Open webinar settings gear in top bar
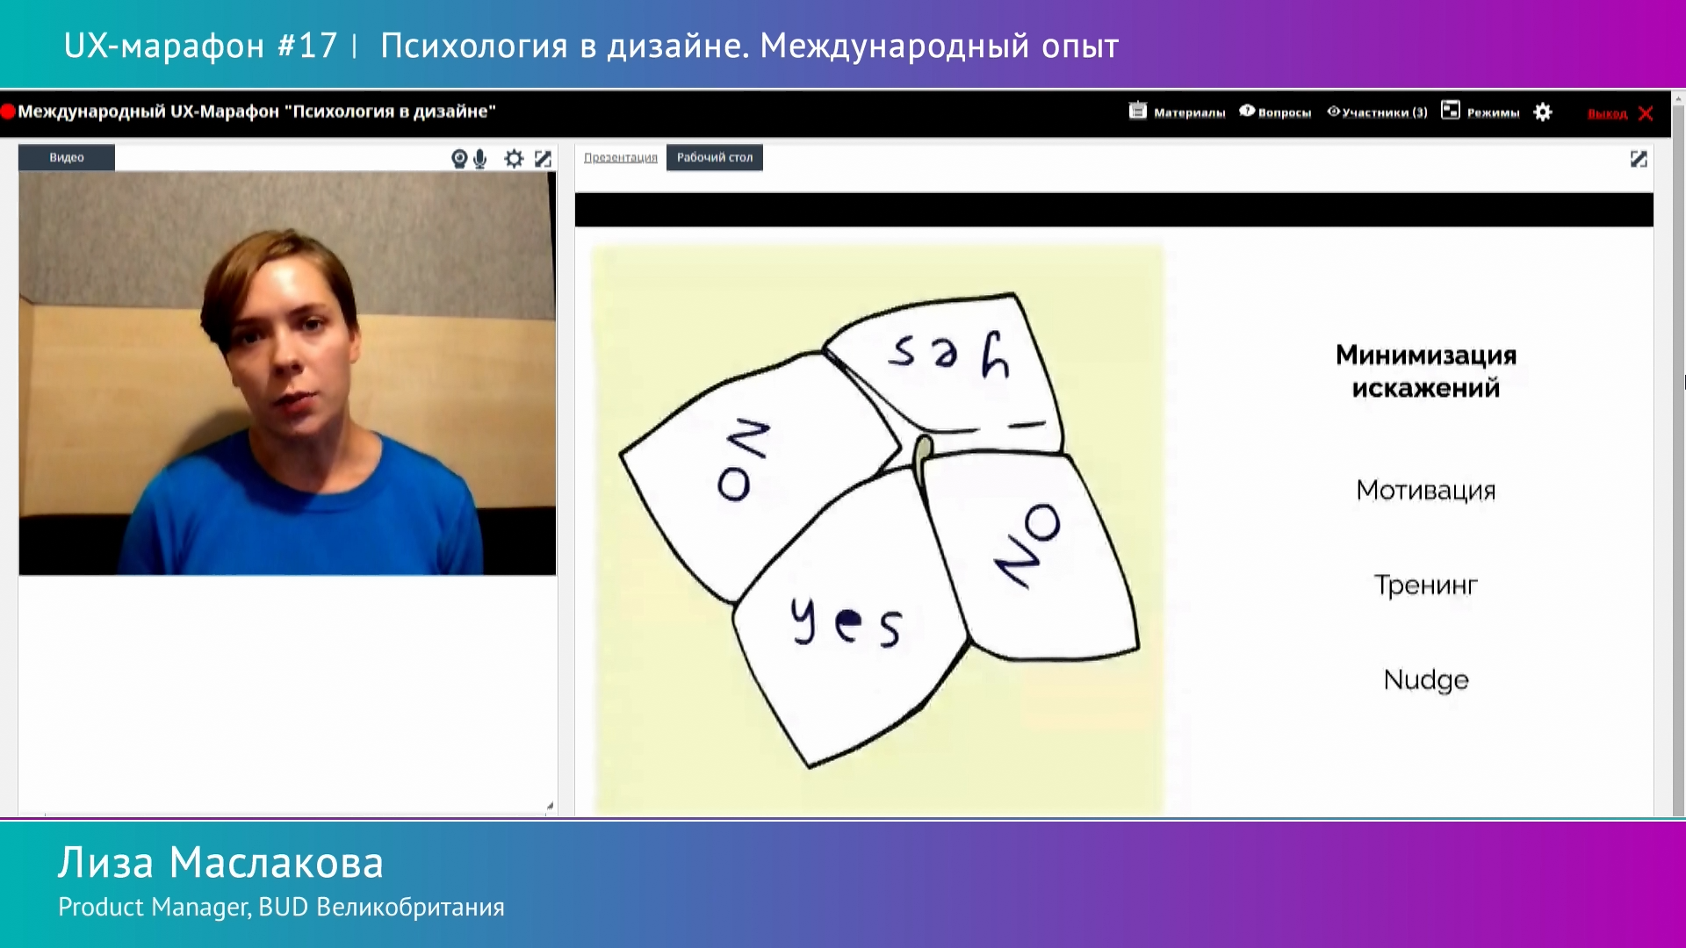This screenshot has height=948, width=1686. [x=1543, y=112]
